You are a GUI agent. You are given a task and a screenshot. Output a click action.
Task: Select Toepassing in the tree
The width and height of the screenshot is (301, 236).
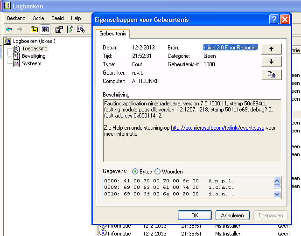pos(35,49)
